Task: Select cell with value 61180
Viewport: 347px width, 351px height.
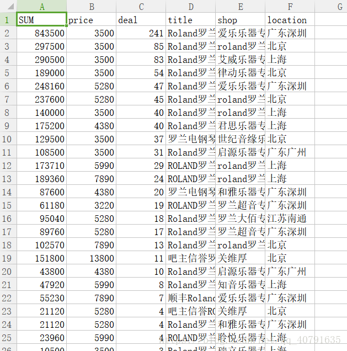Action: coord(41,205)
